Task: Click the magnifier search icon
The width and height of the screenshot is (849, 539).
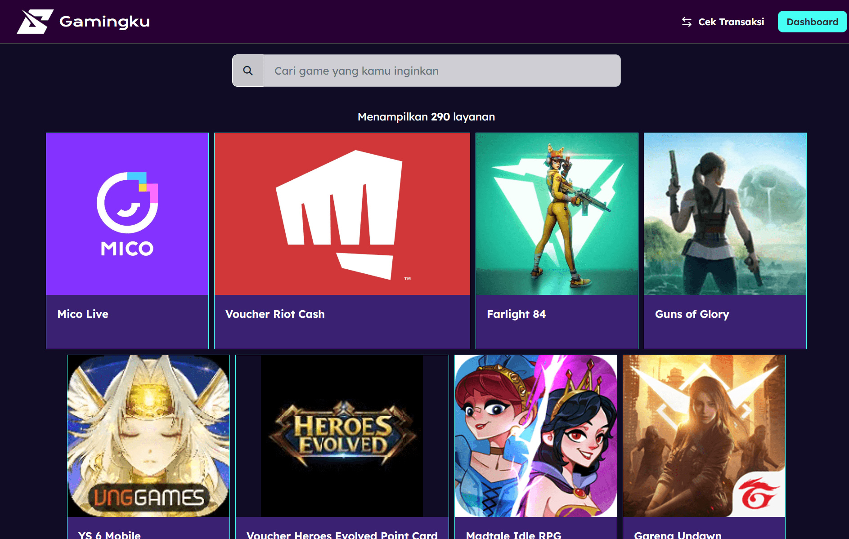Action: pyautogui.click(x=248, y=71)
